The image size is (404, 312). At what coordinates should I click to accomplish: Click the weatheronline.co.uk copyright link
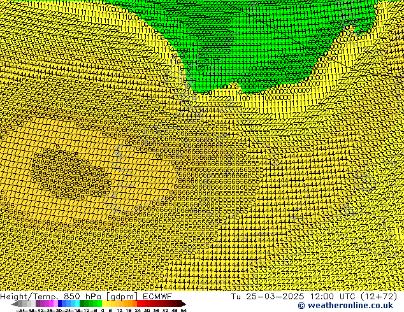tap(345, 306)
